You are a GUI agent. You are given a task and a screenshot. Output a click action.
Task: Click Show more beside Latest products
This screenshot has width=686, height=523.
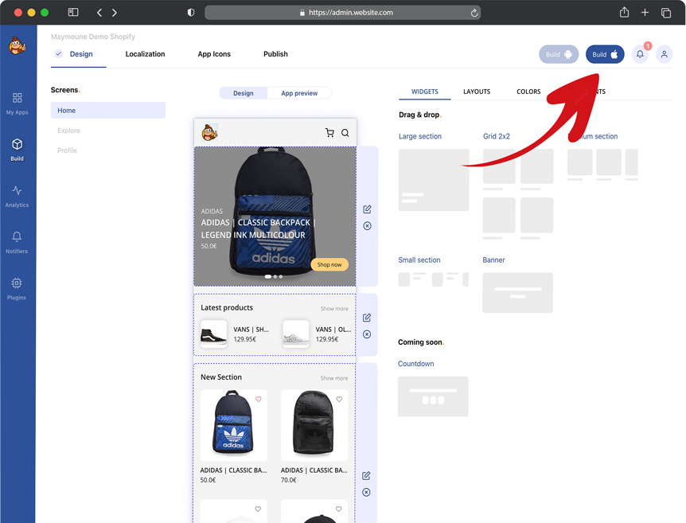(x=334, y=309)
